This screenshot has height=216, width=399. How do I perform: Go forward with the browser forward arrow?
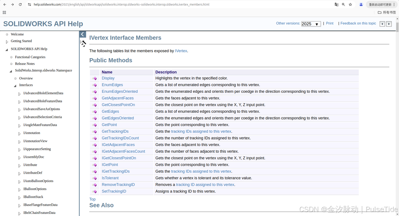tap(12, 5)
